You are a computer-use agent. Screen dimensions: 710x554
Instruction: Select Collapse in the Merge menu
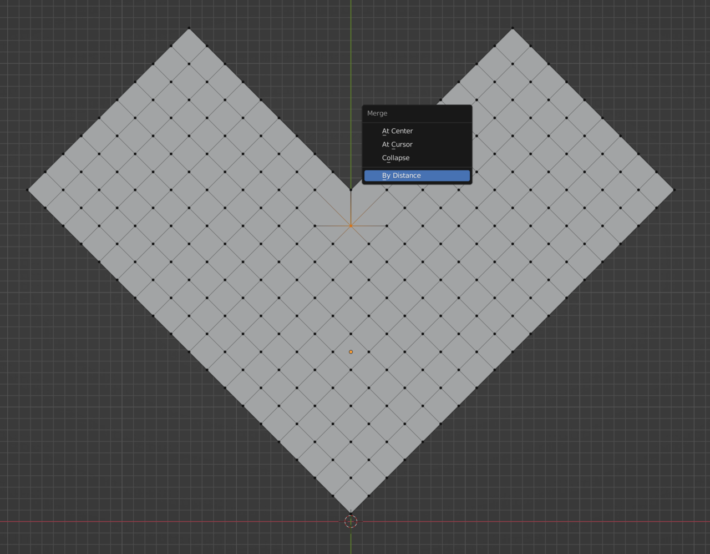pos(417,158)
